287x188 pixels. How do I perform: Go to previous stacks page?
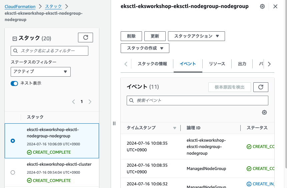coord(73,102)
